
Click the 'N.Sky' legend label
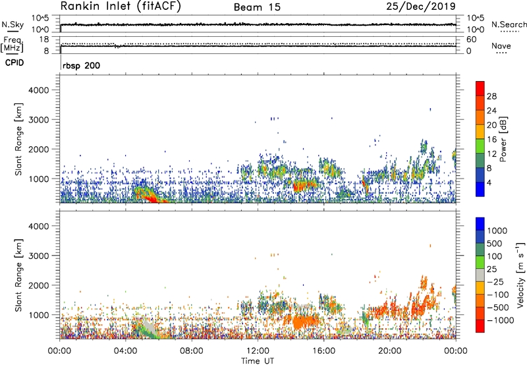[13, 24]
